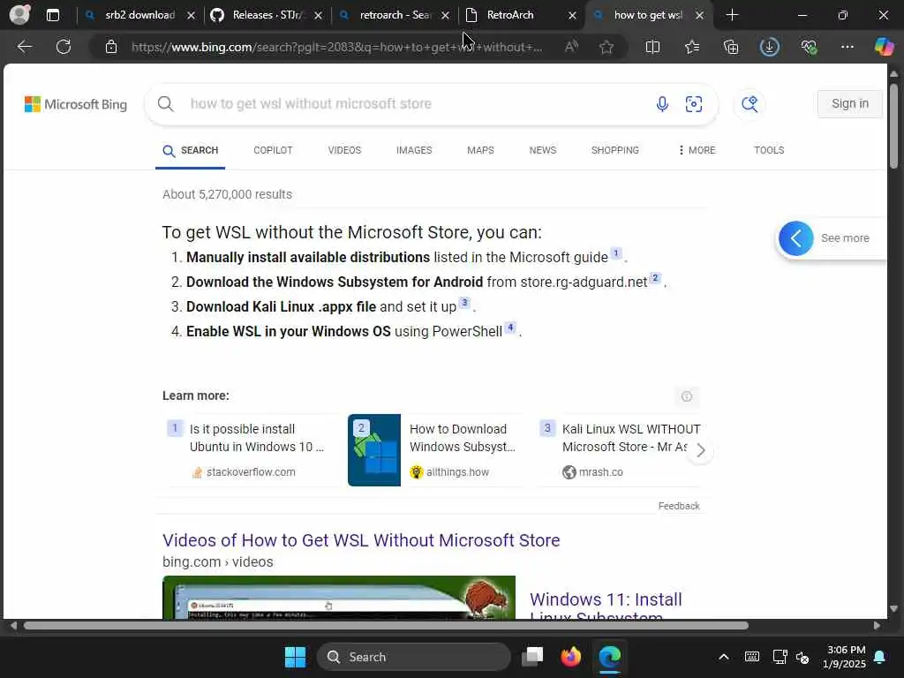Open the video thumbnail with kiwi bird
Screen dimensions: 904x678
coord(339,598)
